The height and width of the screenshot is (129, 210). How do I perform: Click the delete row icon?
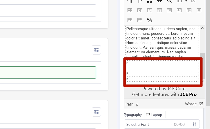[x=169, y=10]
